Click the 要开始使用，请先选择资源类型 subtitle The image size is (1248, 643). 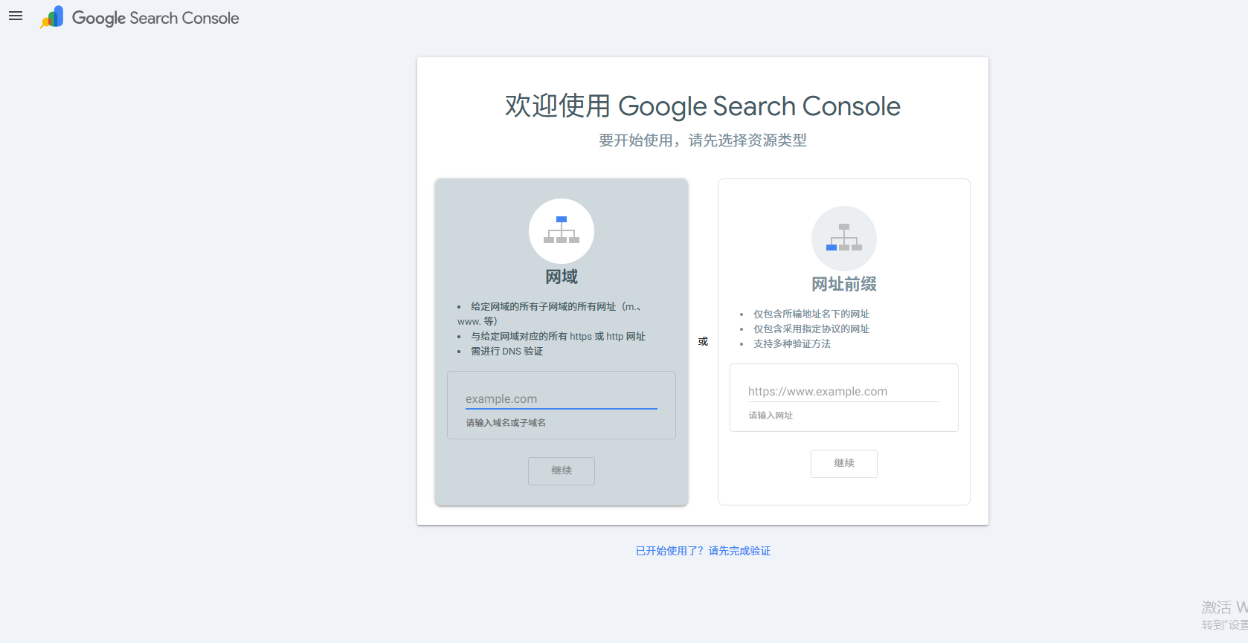tap(703, 140)
